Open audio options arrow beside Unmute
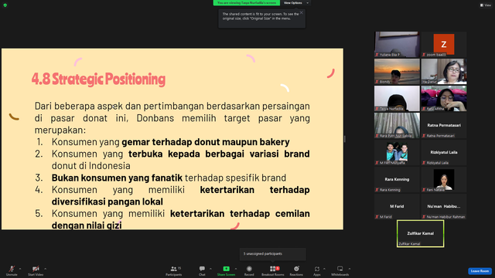This screenshot has height=278, width=495. [x=20, y=269]
